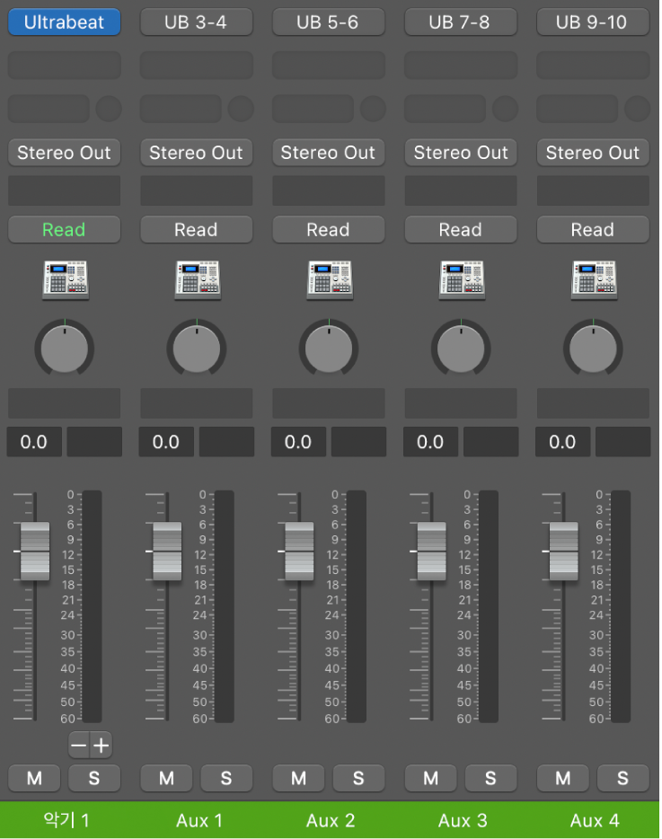Mute the 악기 1 channel strip
This screenshot has height=839, width=662.
point(34,777)
